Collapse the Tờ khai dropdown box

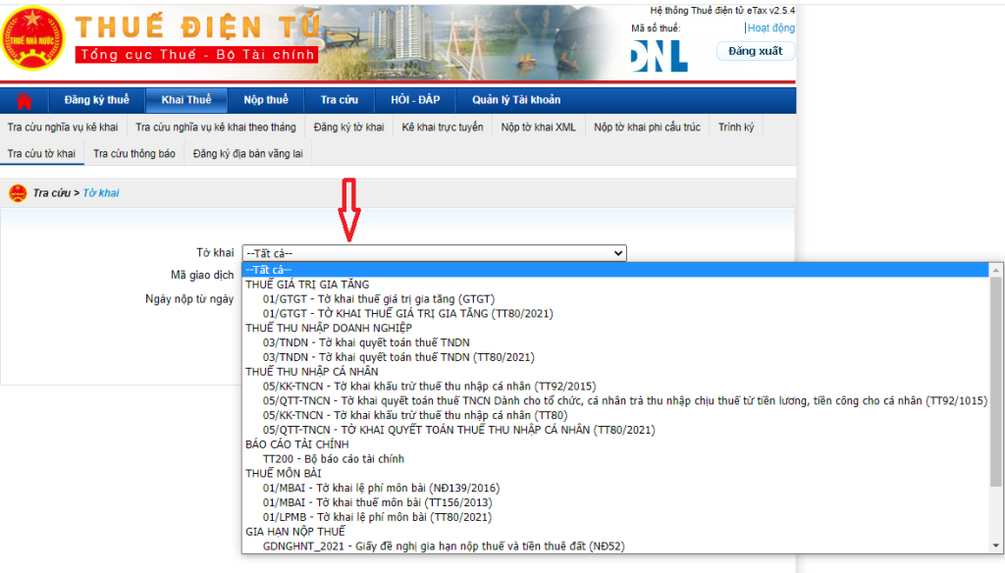tap(434, 253)
